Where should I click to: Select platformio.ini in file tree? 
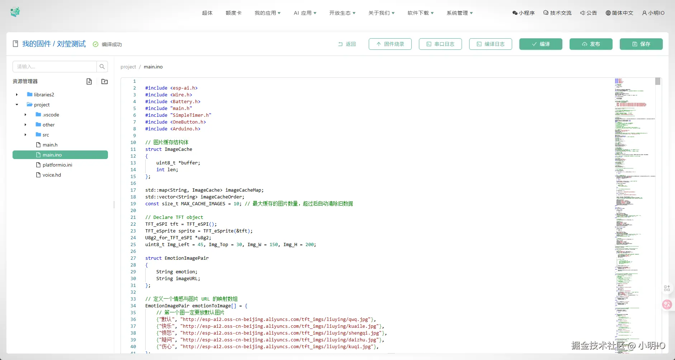click(x=57, y=165)
